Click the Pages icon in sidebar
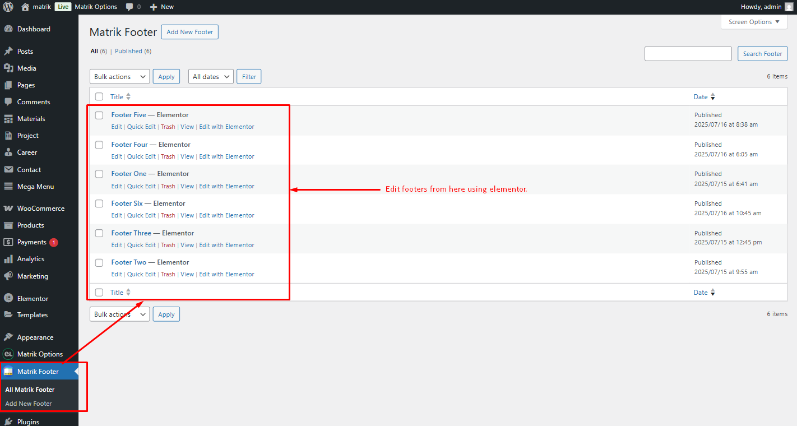This screenshot has width=797, height=426. pyautogui.click(x=8, y=85)
